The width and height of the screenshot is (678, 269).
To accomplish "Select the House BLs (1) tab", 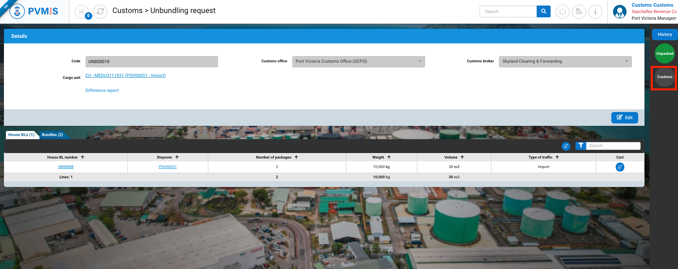I will [x=21, y=135].
